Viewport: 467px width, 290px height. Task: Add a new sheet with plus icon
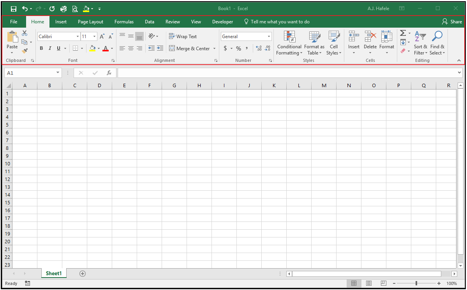pos(83,274)
